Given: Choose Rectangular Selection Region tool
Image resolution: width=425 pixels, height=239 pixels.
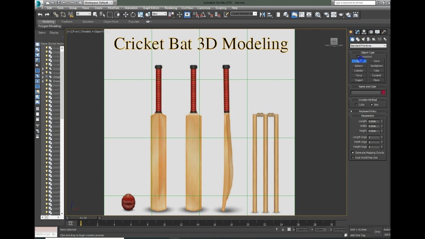Looking at the screenshot, I should [x=110, y=15].
